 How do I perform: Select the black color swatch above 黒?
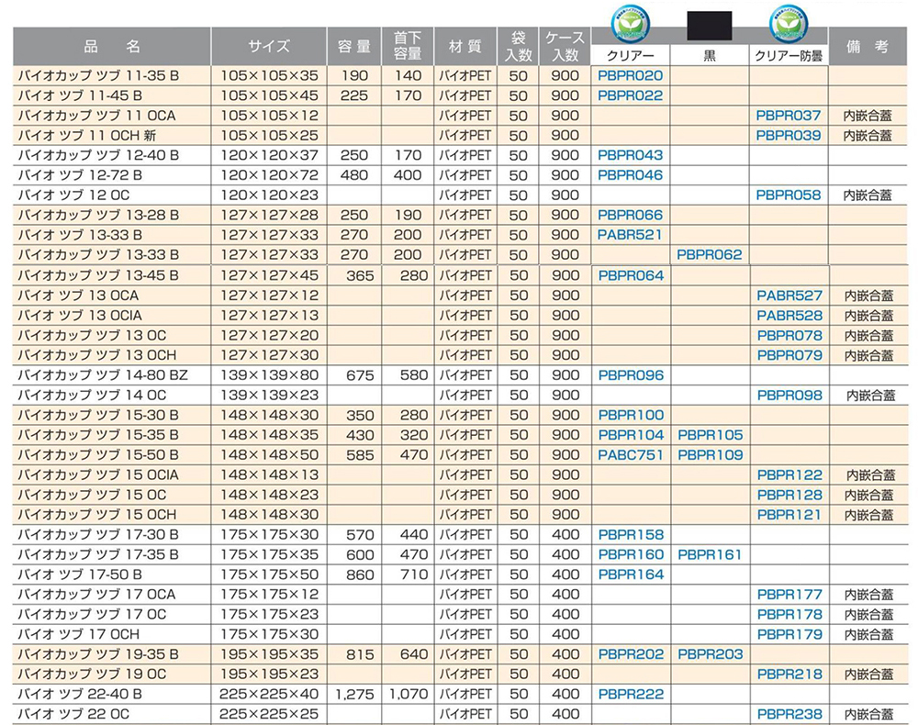tap(710, 26)
